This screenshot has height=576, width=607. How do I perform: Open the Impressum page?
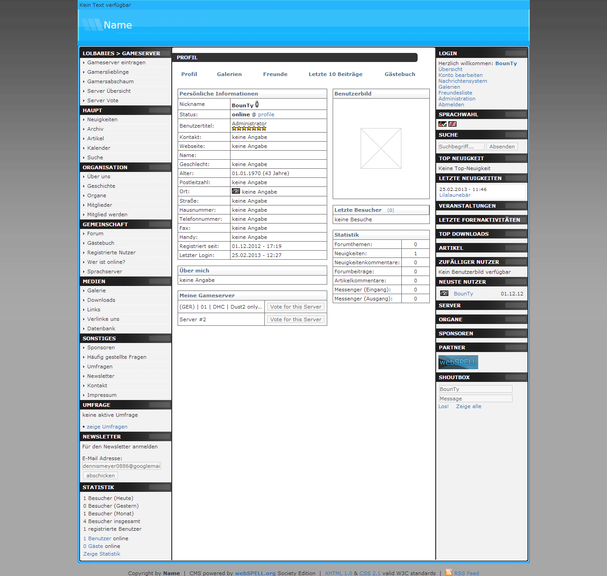click(x=102, y=395)
